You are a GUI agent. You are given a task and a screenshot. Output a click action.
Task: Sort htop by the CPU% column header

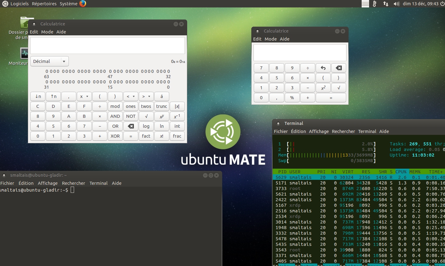tap(401, 172)
